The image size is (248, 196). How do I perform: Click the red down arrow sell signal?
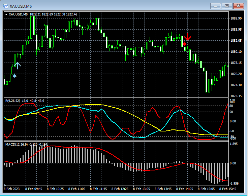pyautogui.click(x=188, y=37)
